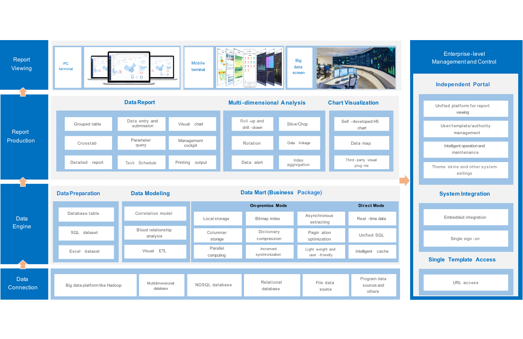
Task: Click the NOSQL database box
Action: coord(214,285)
